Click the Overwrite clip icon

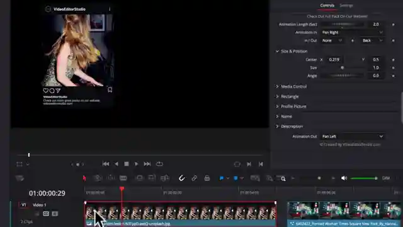(152, 178)
